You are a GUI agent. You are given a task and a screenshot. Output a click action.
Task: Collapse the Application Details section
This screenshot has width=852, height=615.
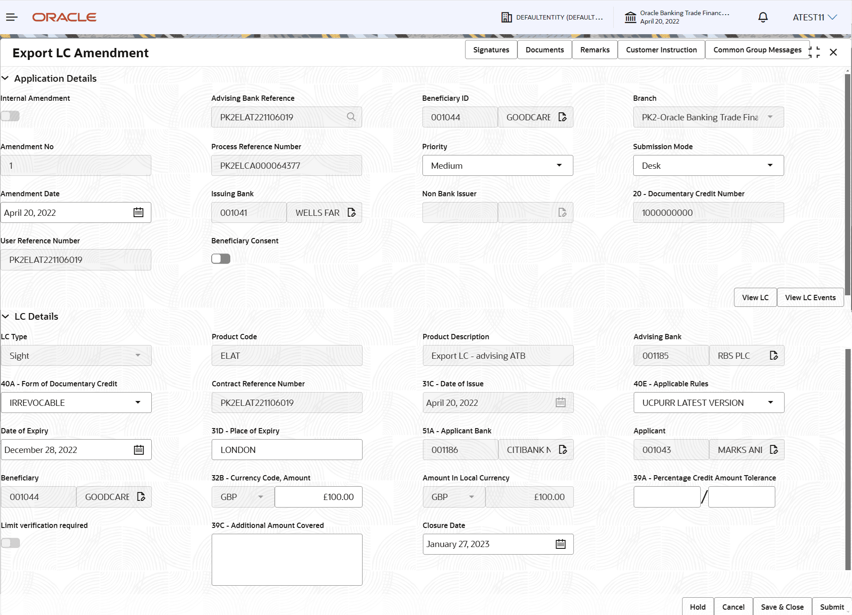[x=5, y=78]
